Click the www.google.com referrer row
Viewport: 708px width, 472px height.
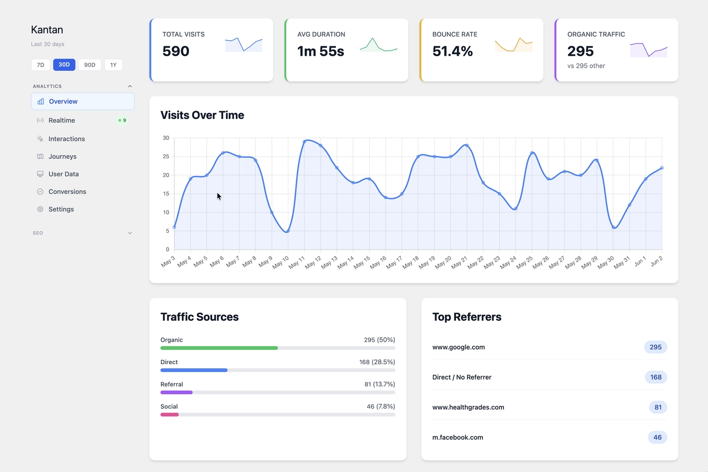pyautogui.click(x=550, y=347)
